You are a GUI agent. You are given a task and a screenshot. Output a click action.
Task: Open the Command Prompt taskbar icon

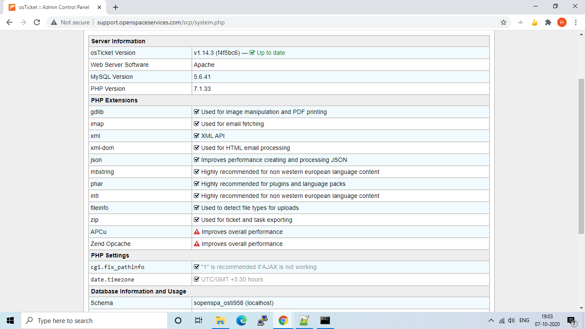click(x=325, y=320)
